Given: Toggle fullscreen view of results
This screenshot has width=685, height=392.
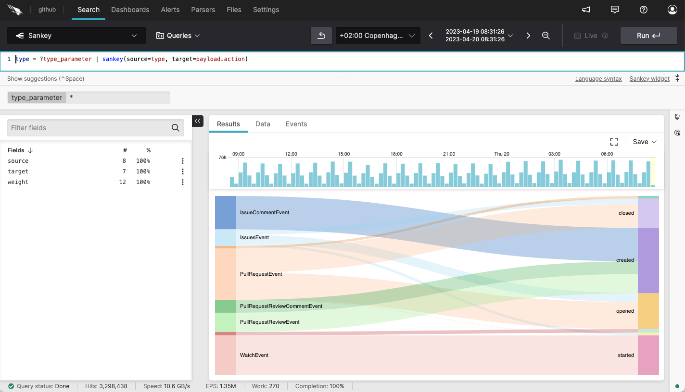Looking at the screenshot, I should click(x=614, y=142).
